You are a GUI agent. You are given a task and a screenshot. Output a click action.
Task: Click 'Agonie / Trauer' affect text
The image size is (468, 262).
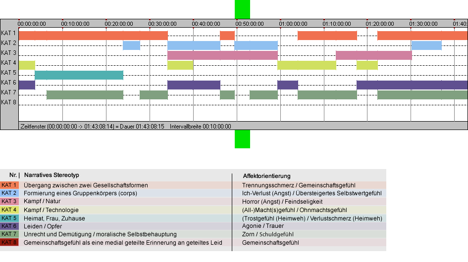[x=262, y=226]
